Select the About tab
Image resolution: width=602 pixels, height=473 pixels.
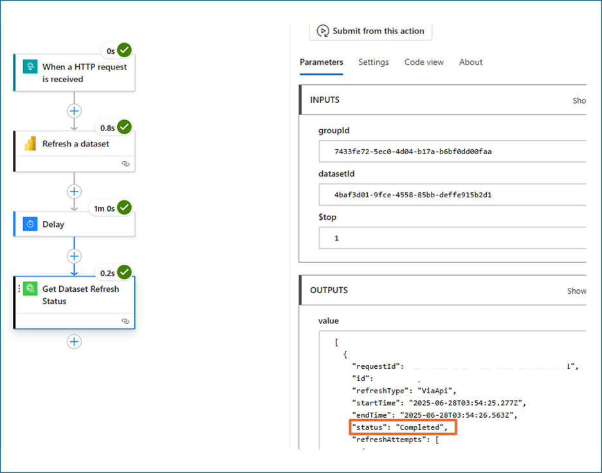point(471,62)
